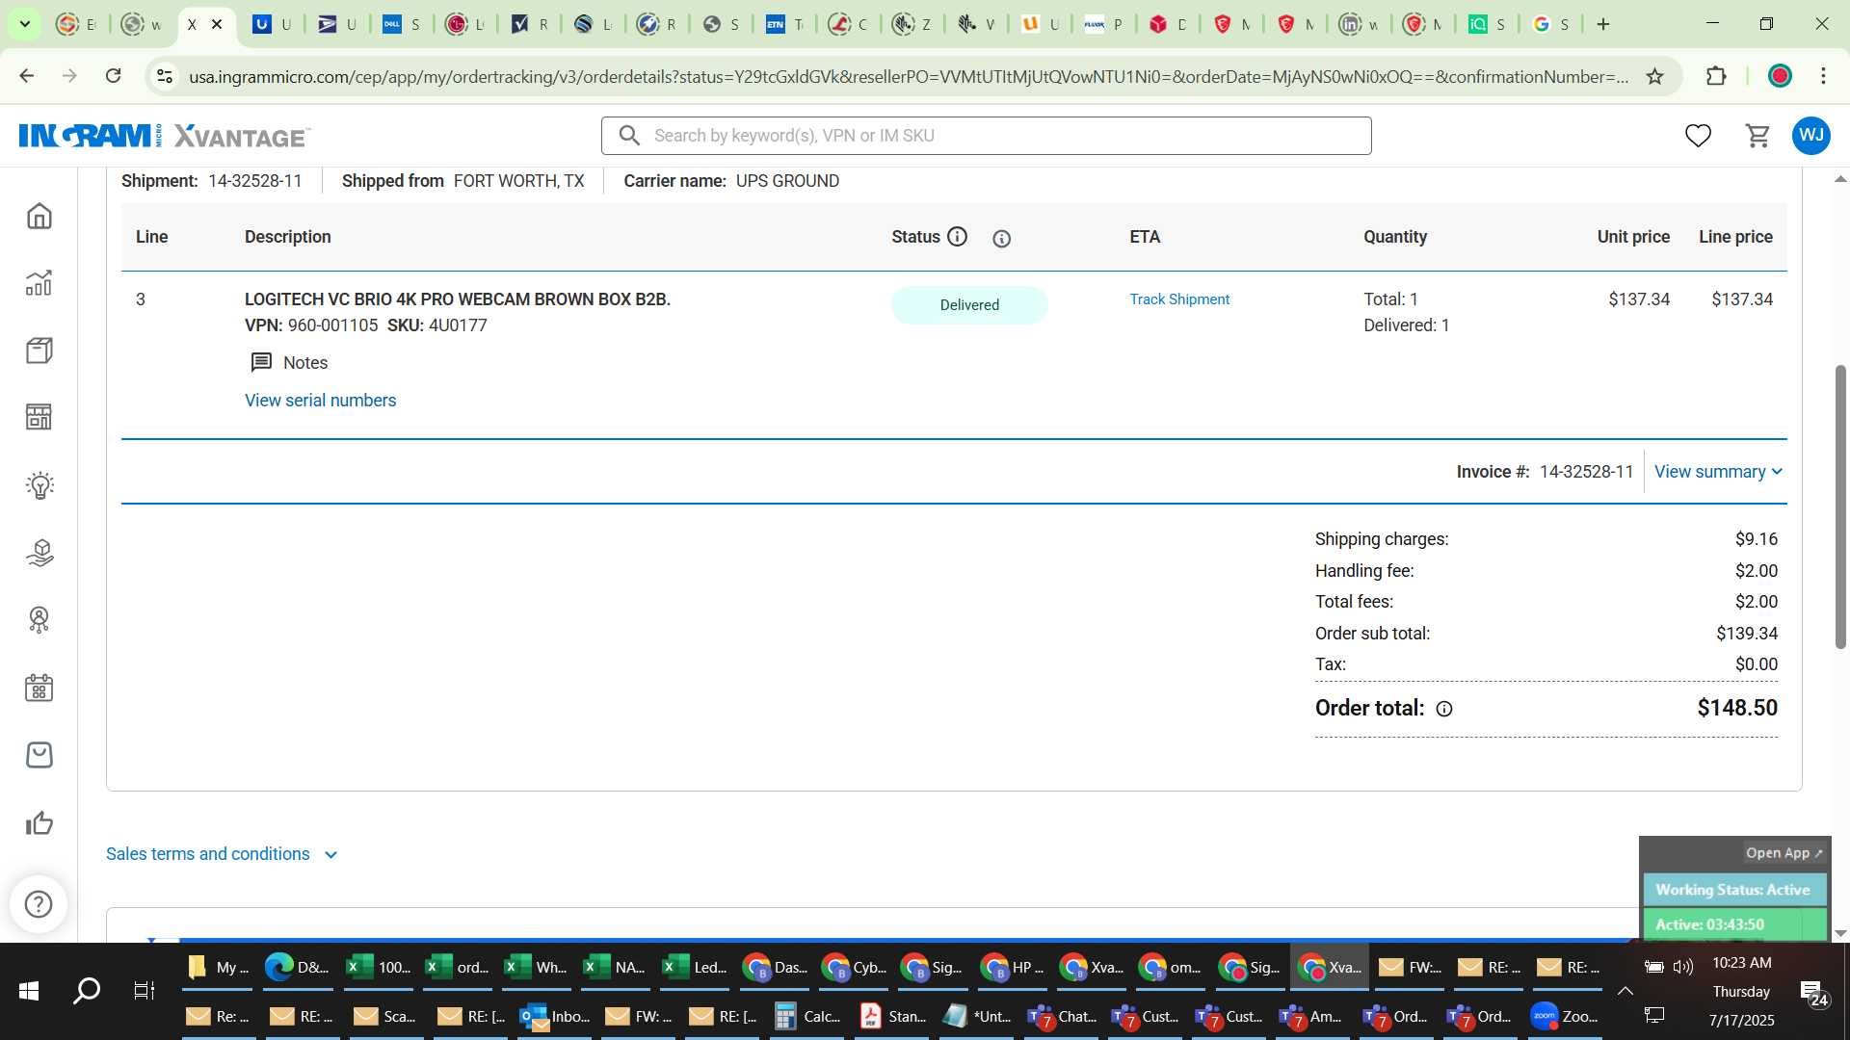Switch to the Google browser tab
The height and width of the screenshot is (1040, 1850).
click(1550, 24)
